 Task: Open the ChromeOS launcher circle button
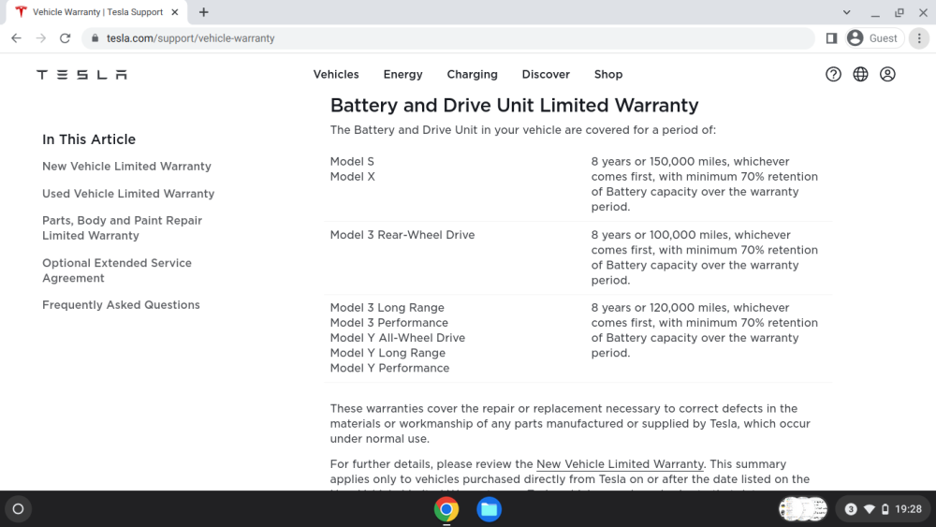[x=18, y=509]
